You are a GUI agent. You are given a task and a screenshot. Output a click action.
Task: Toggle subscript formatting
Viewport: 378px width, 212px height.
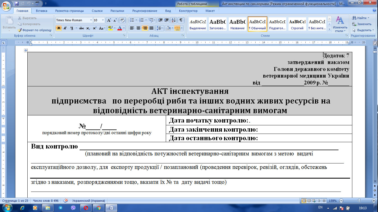[88, 28]
